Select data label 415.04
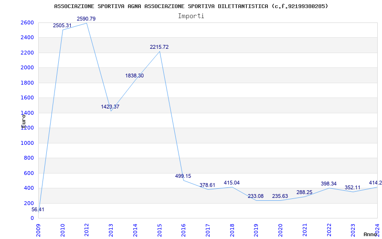Image resolution: width=382 pixels, height=239 pixels. click(232, 183)
